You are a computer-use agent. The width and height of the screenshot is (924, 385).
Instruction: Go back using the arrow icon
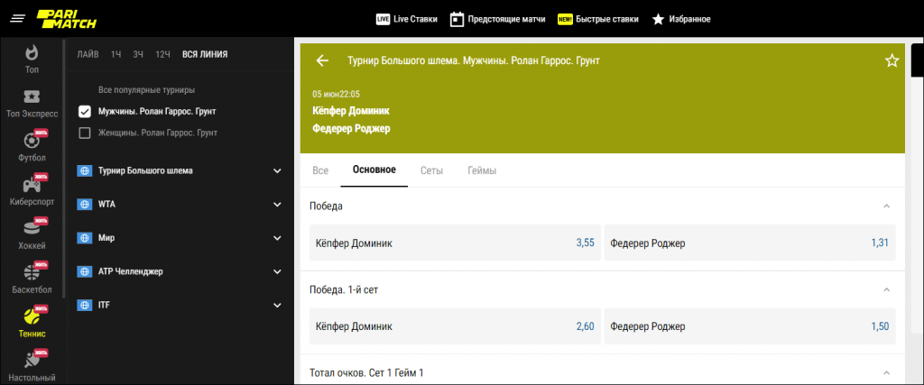(322, 60)
